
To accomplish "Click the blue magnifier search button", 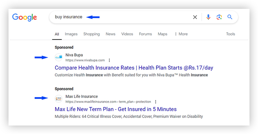I will pos(230,17).
